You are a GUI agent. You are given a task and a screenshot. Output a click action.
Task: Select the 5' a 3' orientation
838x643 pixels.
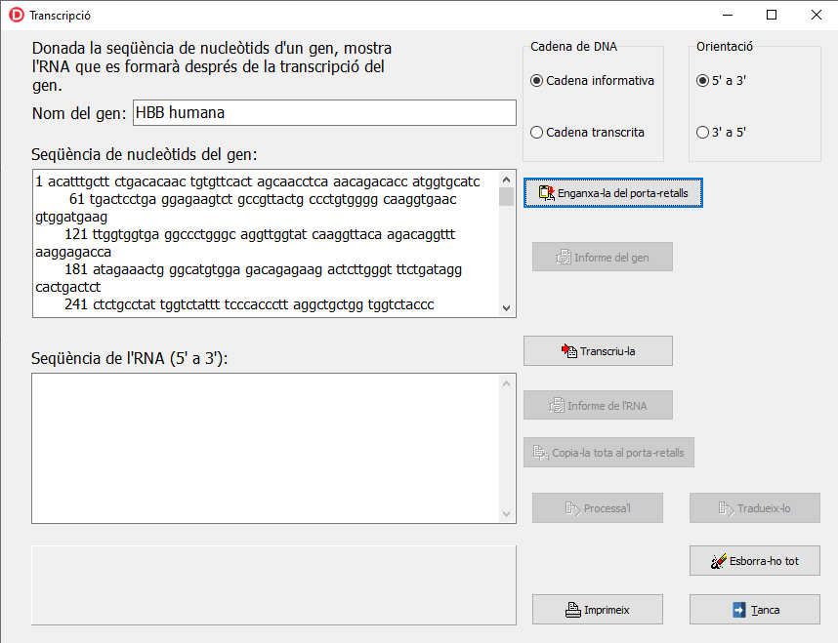(x=702, y=81)
